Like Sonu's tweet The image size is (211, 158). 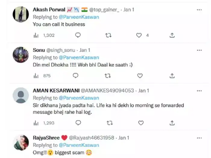click(140, 76)
